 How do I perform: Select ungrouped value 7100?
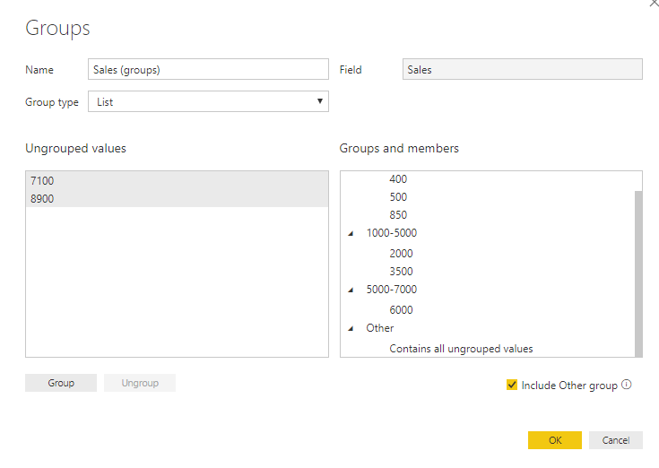tap(177, 180)
